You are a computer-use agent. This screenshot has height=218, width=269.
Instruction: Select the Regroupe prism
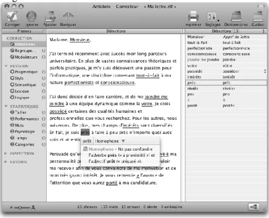pos(23,50)
